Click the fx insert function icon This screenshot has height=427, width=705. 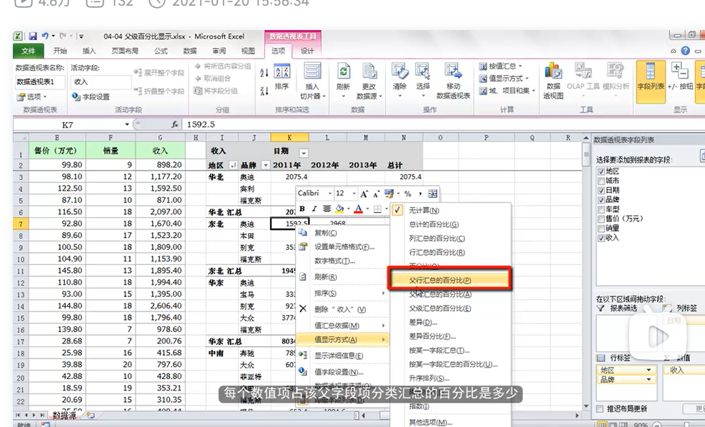(174, 124)
